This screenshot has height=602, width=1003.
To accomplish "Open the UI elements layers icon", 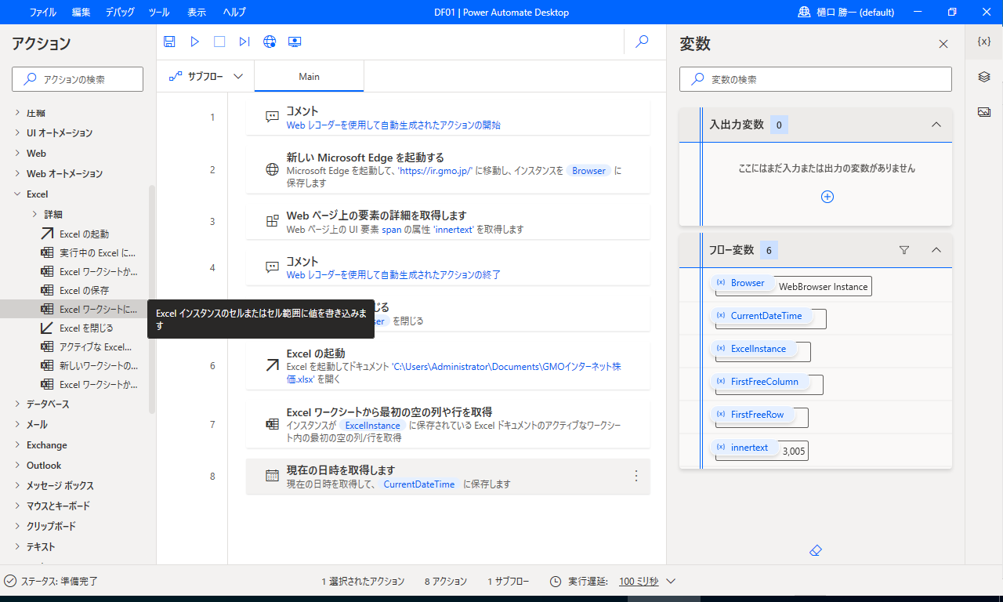I will pos(984,77).
